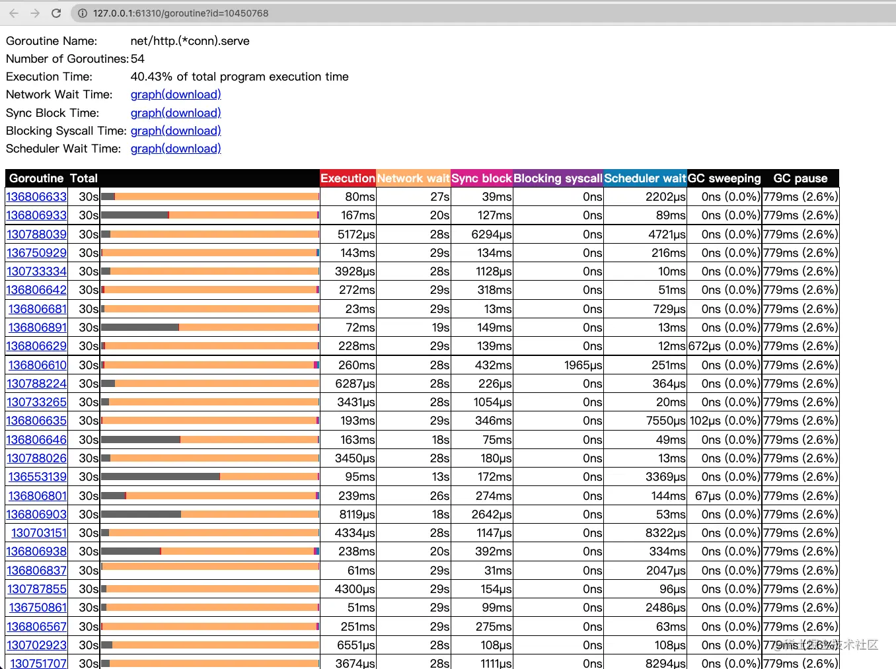Click time bar for goroutine 136806891

[x=210, y=328]
